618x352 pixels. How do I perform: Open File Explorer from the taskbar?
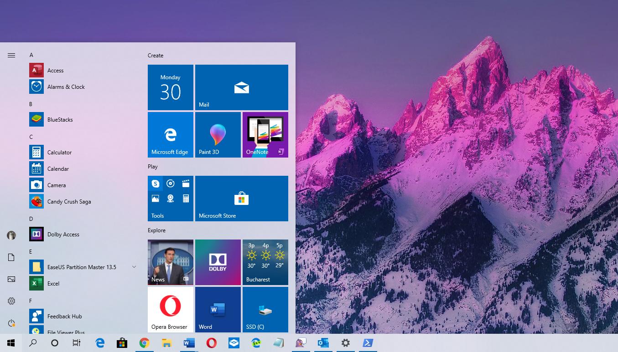167,343
